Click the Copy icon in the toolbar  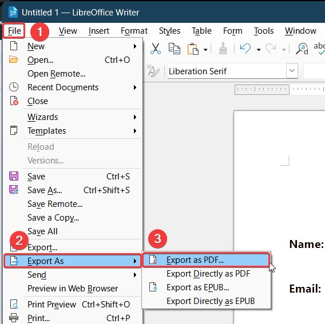(x=174, y=49)
